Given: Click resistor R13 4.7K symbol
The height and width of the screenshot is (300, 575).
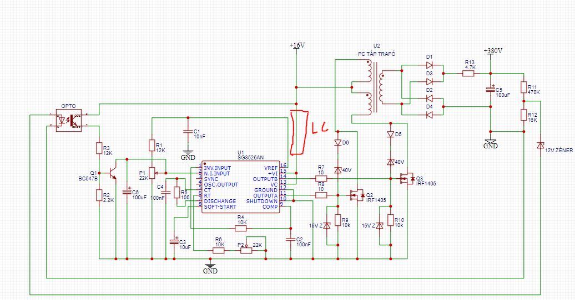Looking at the screenshot, I should pos(468,74).
